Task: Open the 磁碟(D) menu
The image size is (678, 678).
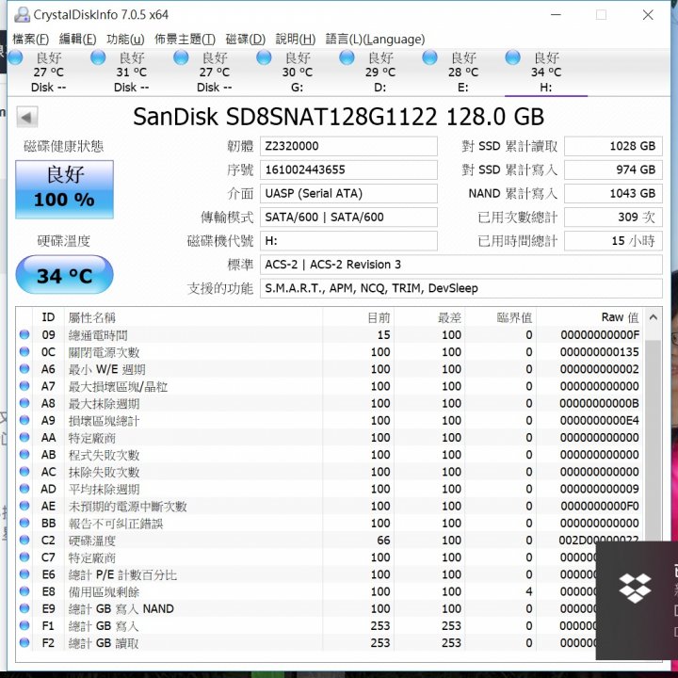Action: [x=246, y=40]
